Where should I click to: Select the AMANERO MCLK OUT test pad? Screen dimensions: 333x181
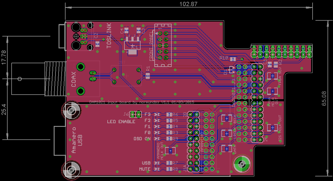[x=170, y=151]
